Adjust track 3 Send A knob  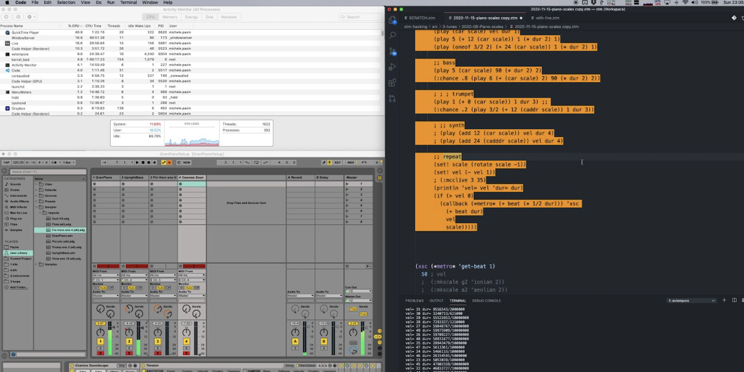pyautogui.click(x=158, y=308)
